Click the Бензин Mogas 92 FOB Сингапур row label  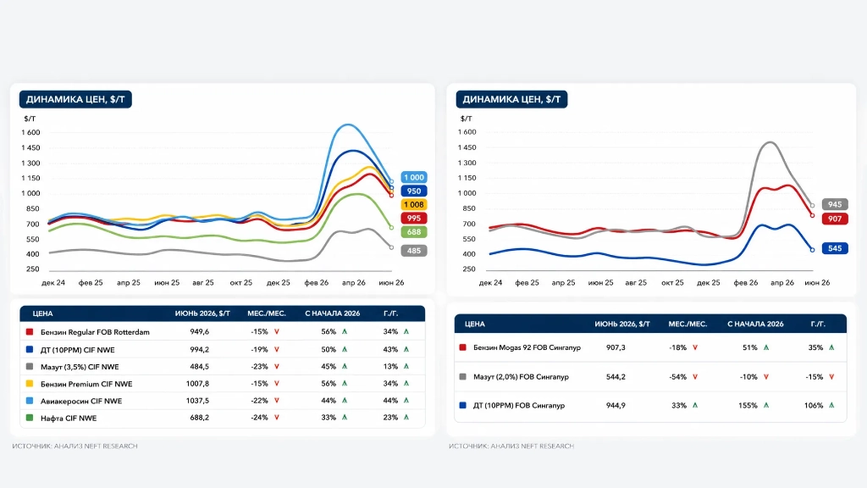[x=527, y=347]
